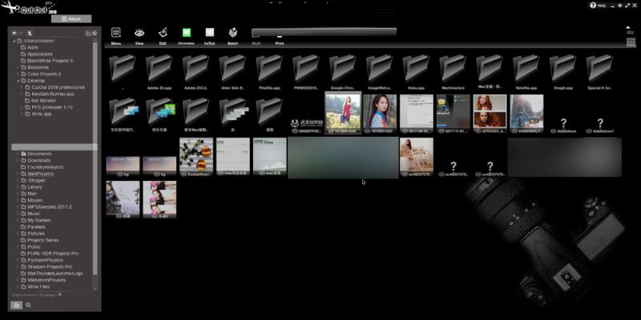Image resolution: width=641 pixels, height=320 pixels.
Task: Open the Help button
Action: tap(598, 6)
